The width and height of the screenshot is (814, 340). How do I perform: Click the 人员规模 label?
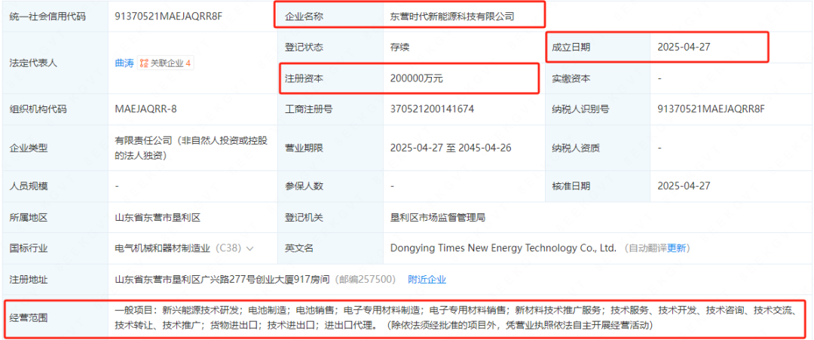(29, 186)
